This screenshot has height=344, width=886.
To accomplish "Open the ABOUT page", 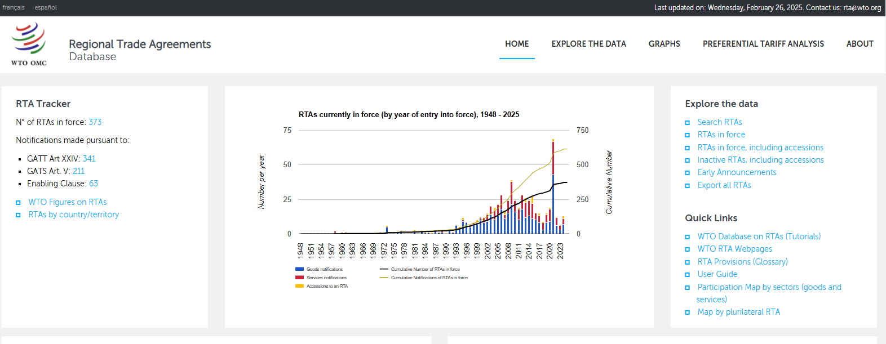I will point(860,44).
